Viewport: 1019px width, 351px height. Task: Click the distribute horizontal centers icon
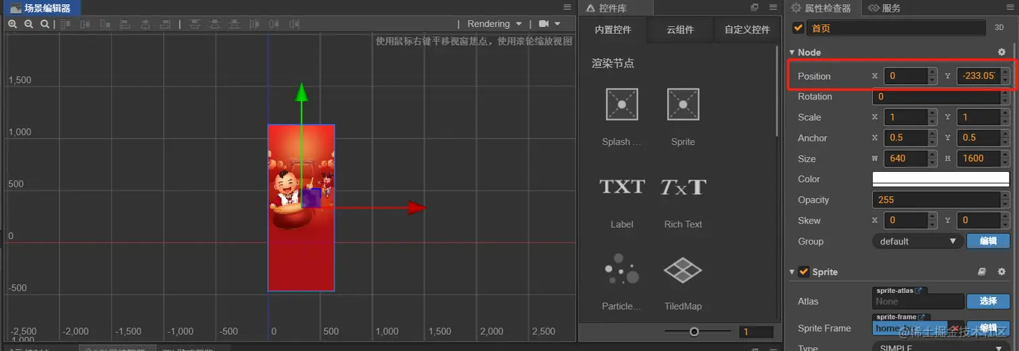(x=274, y=24)
